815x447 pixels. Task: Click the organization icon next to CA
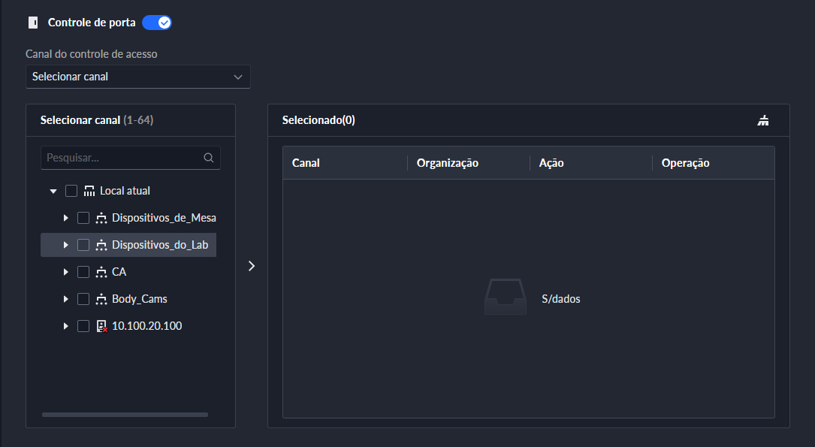coord(101,272)
